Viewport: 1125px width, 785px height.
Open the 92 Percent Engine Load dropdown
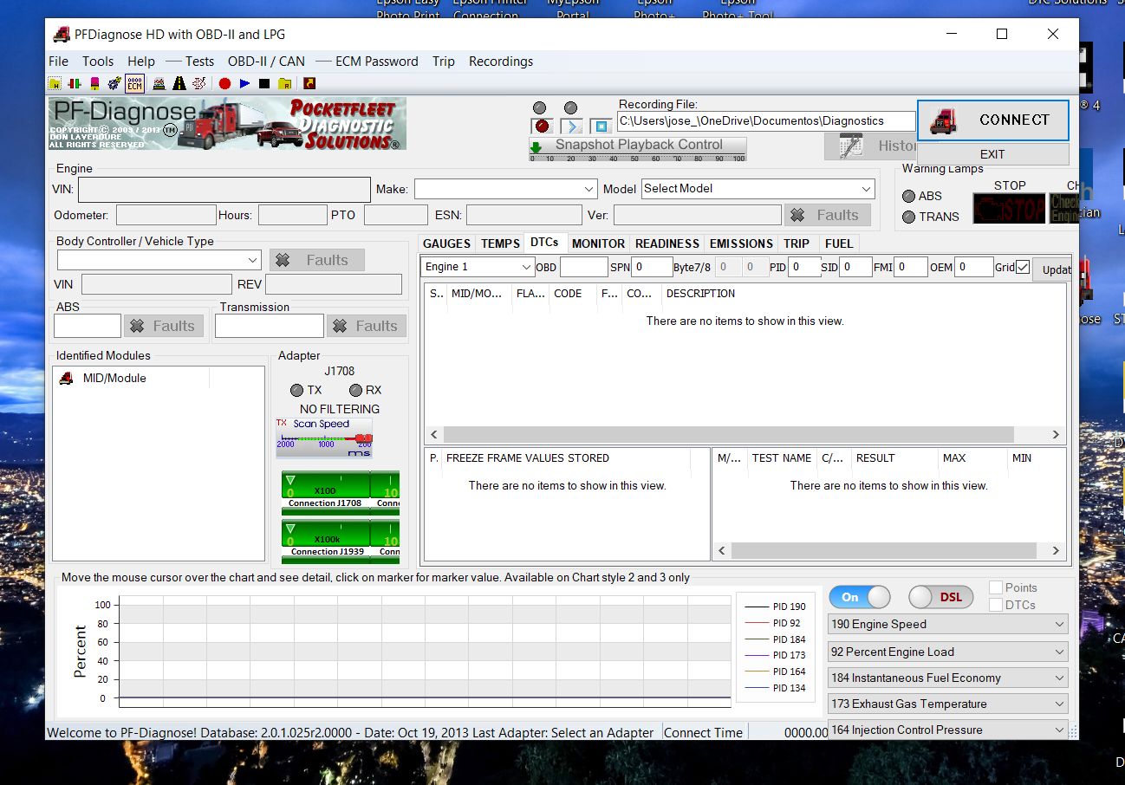pyautogui.click(x=948, y=652)
